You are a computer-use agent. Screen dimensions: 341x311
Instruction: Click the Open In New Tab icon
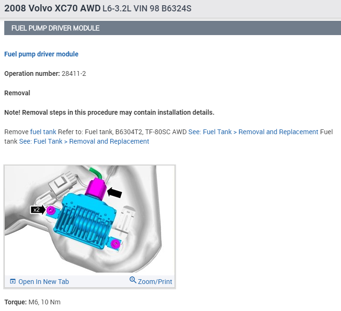13,282
